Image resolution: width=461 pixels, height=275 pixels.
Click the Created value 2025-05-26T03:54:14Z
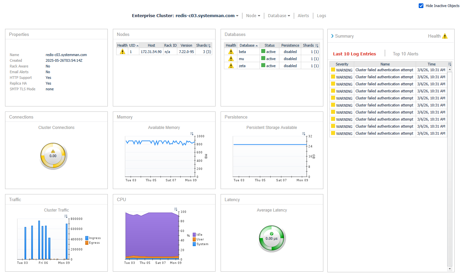tap(64, 60)
